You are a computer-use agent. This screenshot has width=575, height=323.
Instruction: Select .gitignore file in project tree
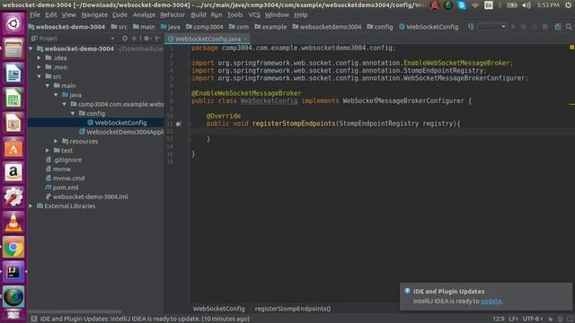pyautogui.click(x=64, y=160)
